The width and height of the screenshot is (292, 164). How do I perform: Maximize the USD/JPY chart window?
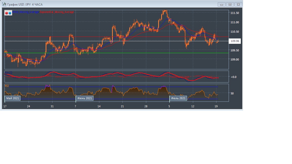coord(230,4)
